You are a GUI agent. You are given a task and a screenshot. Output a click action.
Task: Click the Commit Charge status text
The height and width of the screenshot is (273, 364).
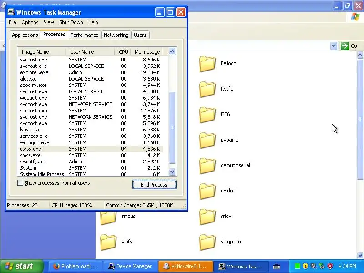[x=140, y=205]
